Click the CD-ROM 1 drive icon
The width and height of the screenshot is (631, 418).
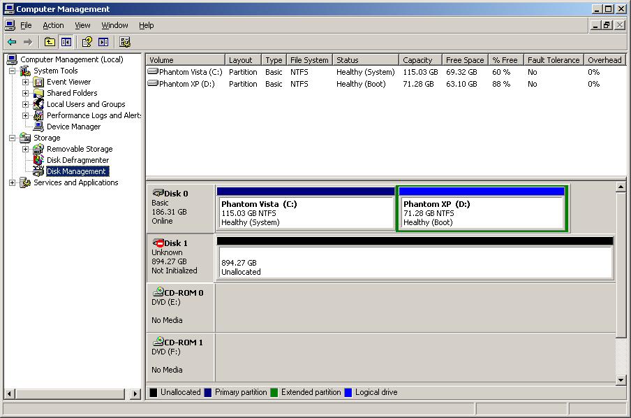pyautogui.click(x=158, y=341)
